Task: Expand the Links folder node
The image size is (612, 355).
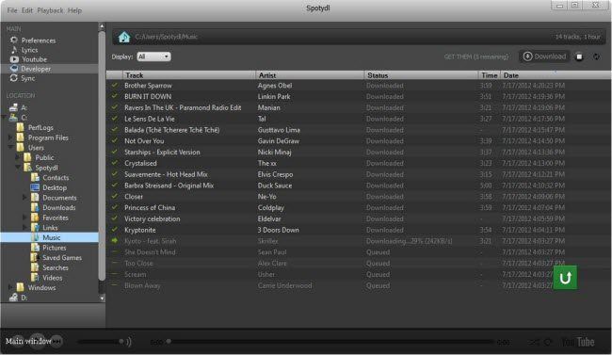Action: pyautogui.click(x=25, y=228)
